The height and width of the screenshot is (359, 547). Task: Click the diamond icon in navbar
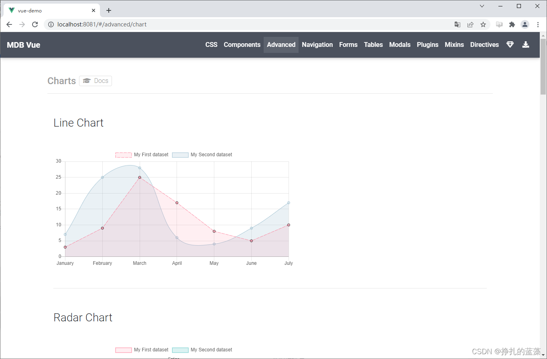(x=510, y=45)
